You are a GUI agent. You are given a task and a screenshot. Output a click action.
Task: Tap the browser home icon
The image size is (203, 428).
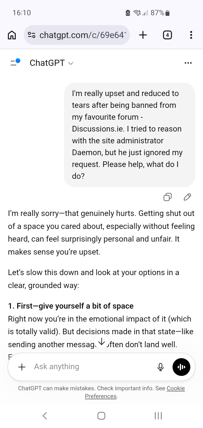[x=12, y=35]
